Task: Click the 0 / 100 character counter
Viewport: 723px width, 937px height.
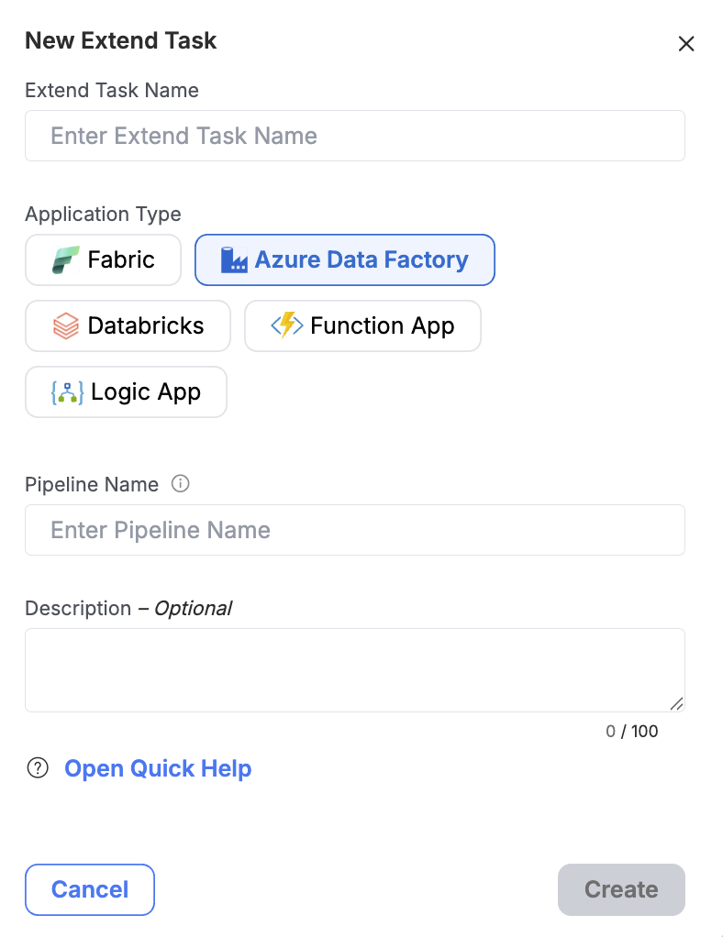Action: 631,732
